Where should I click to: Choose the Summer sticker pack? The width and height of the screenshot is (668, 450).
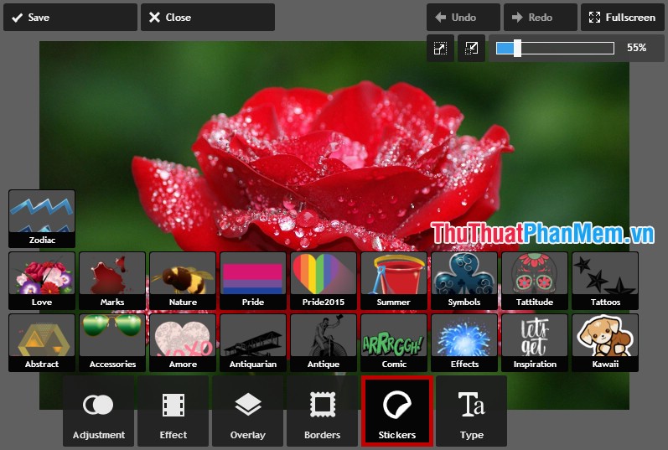[x=394, y=281]
